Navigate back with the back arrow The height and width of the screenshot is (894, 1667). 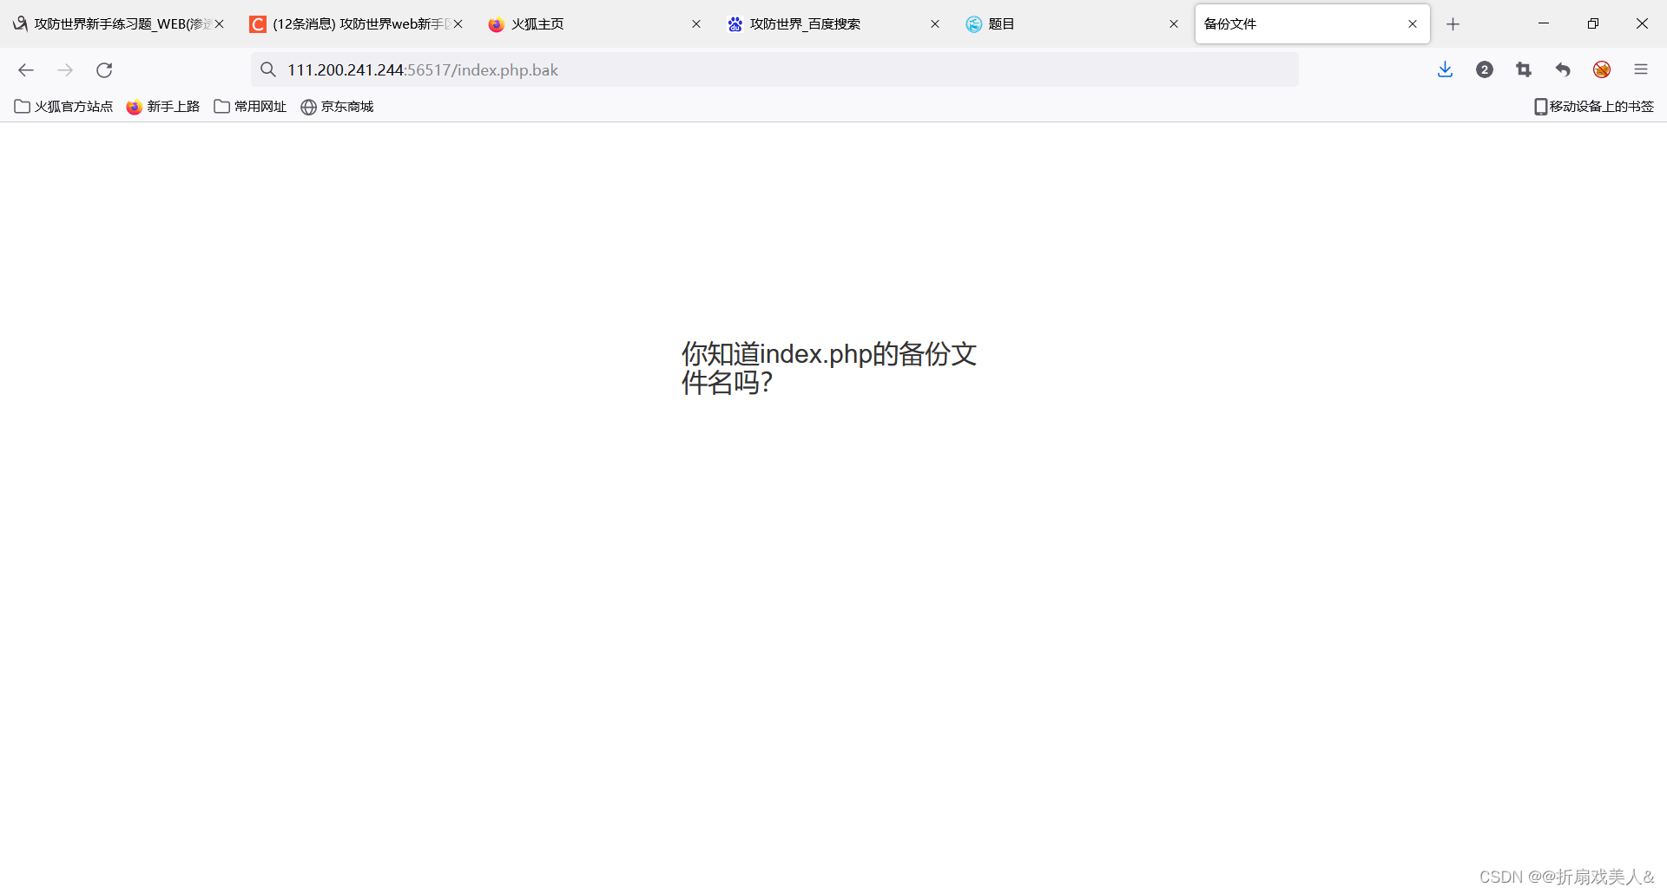[x=26, y=70]
